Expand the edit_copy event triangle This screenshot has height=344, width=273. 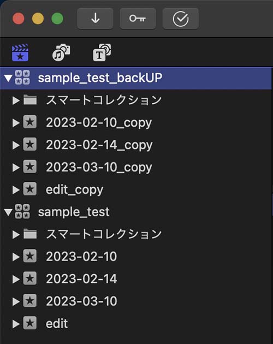click(x=16, y=190)
